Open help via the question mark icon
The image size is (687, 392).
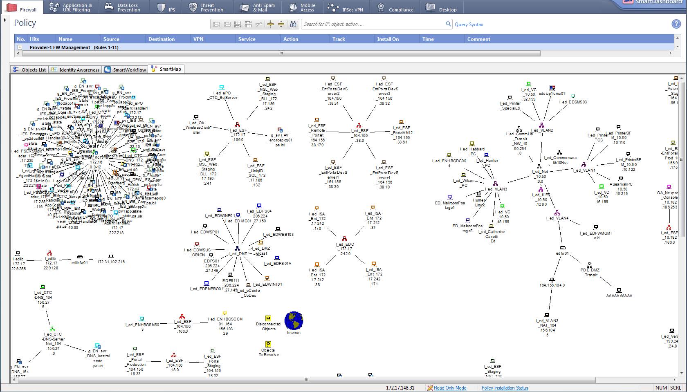tap(676, 24)
